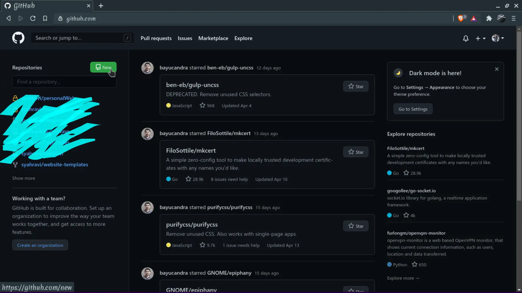Open star count 968 on gulp-uncss
The height and width of the screenshot is (293, 522).
(x=207, y=106)
